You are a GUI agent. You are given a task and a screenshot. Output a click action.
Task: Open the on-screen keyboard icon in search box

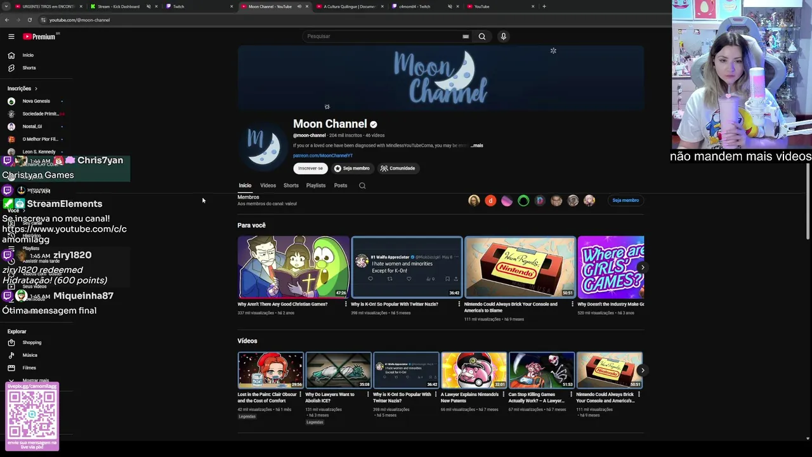click(x=466, y=36)
